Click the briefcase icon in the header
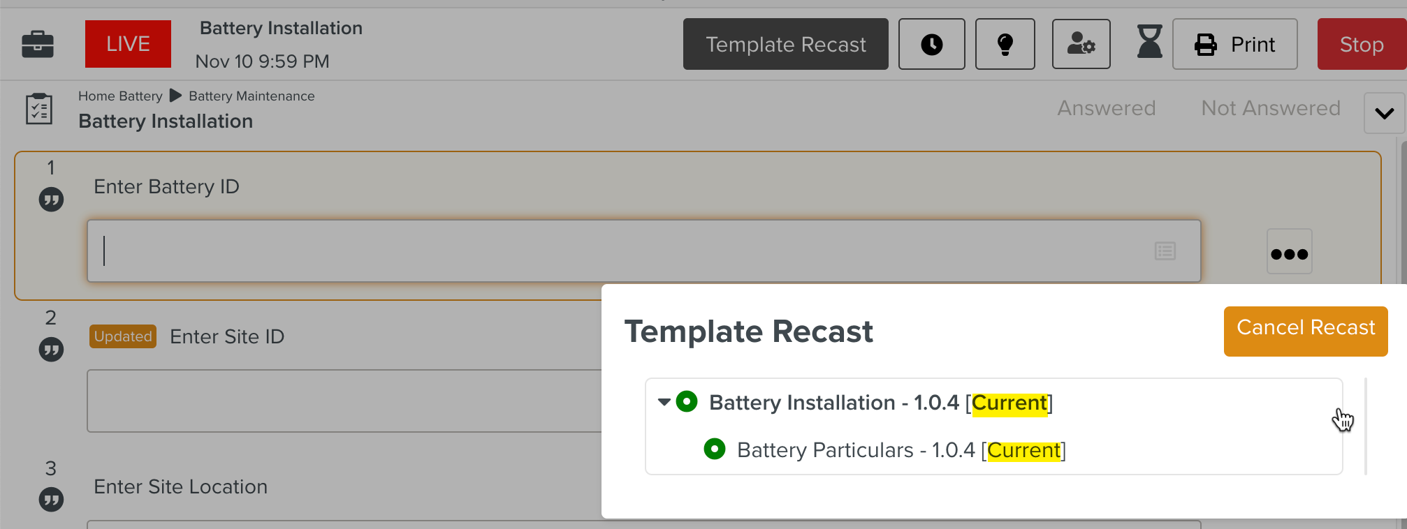The width and height of the screenshot is (1407, 529). [x=38, y=44]
